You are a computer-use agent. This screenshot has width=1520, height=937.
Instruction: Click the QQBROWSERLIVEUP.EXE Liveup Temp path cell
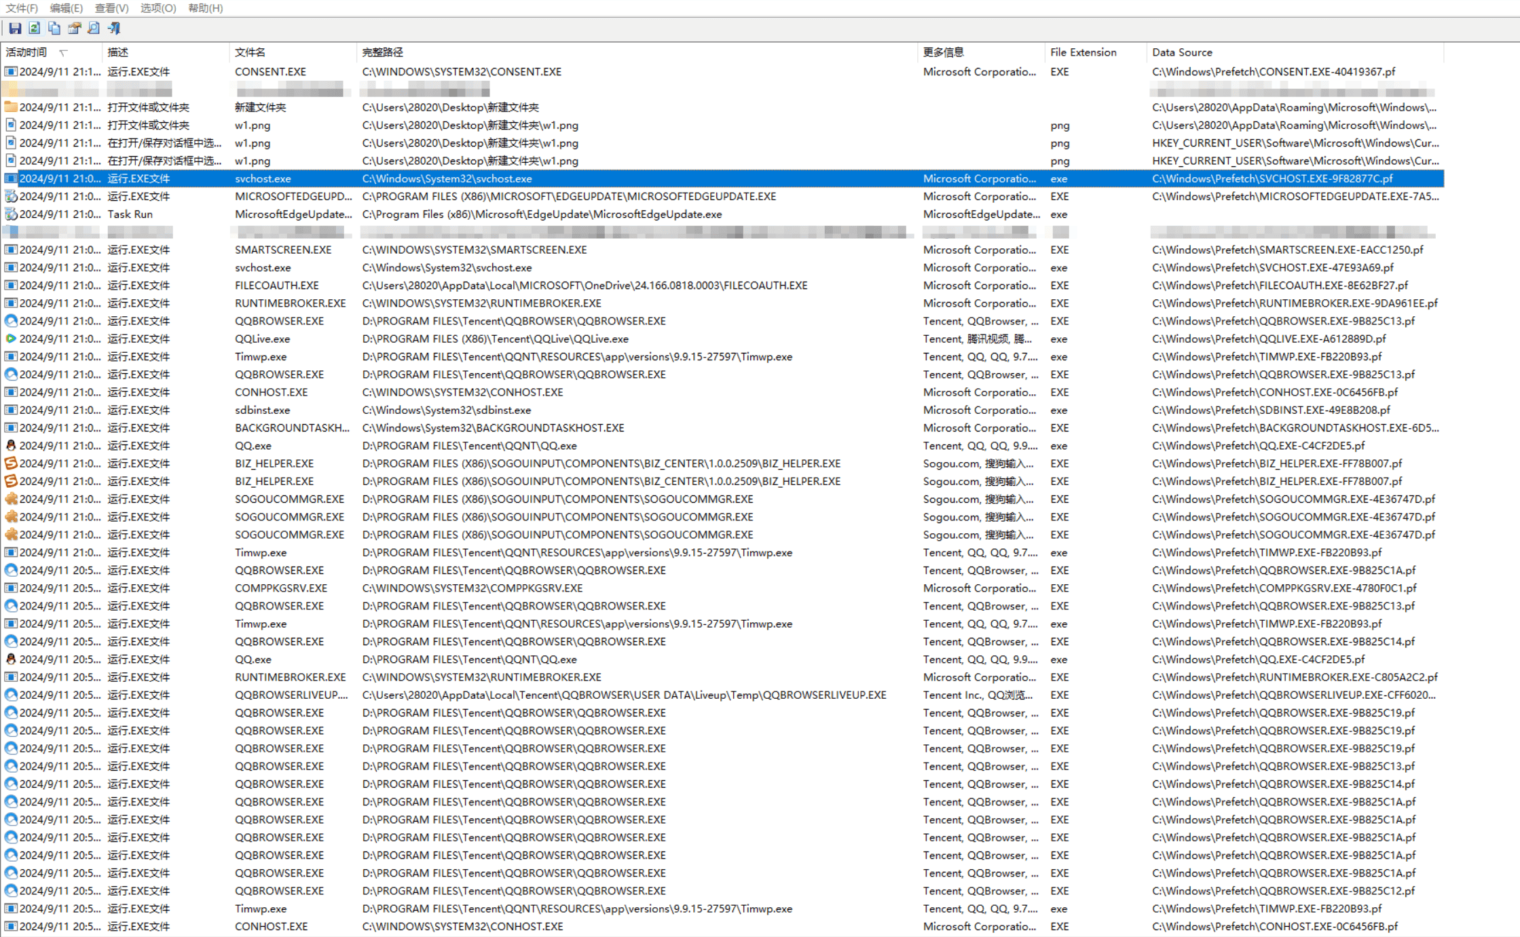tap(624, 695)
